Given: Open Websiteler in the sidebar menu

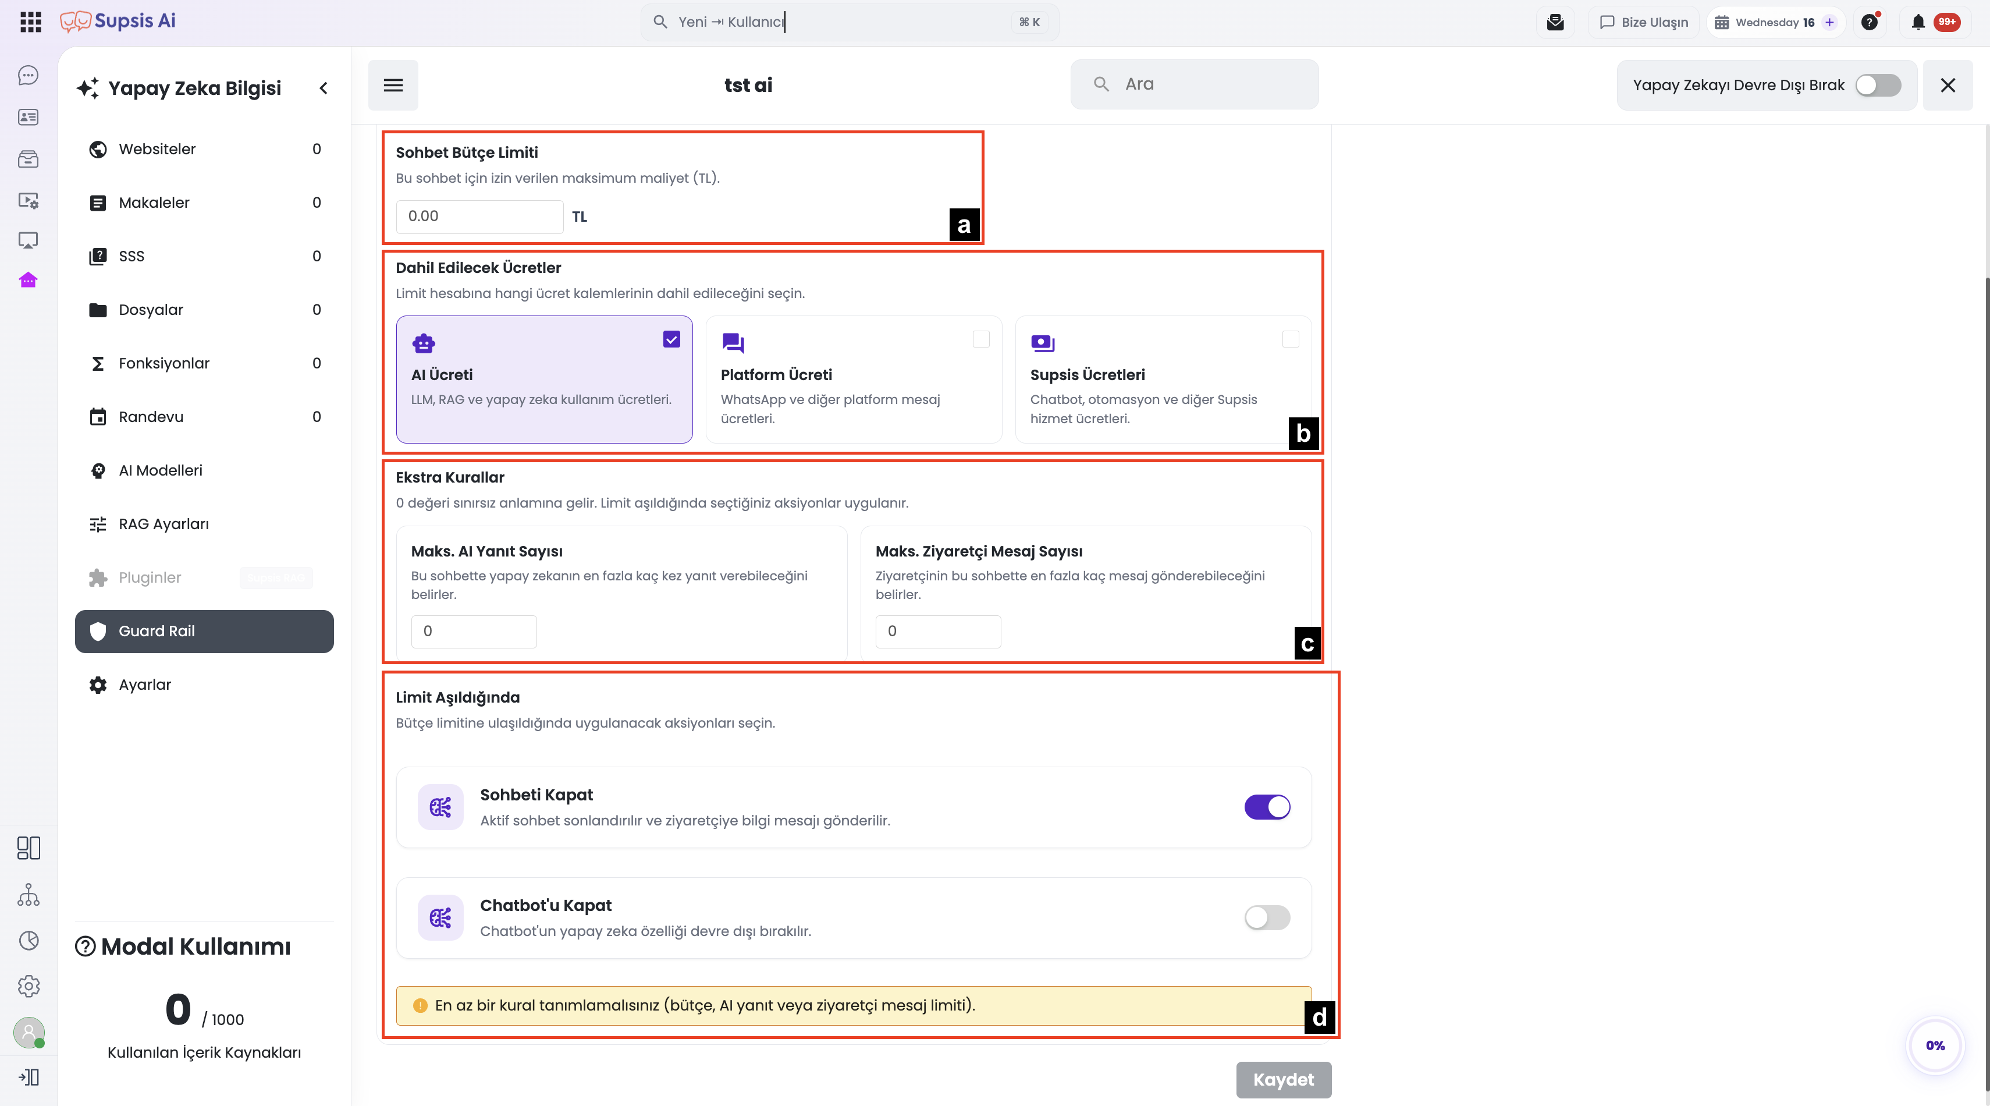Looking at the screenshot, I should pos(205,149).
